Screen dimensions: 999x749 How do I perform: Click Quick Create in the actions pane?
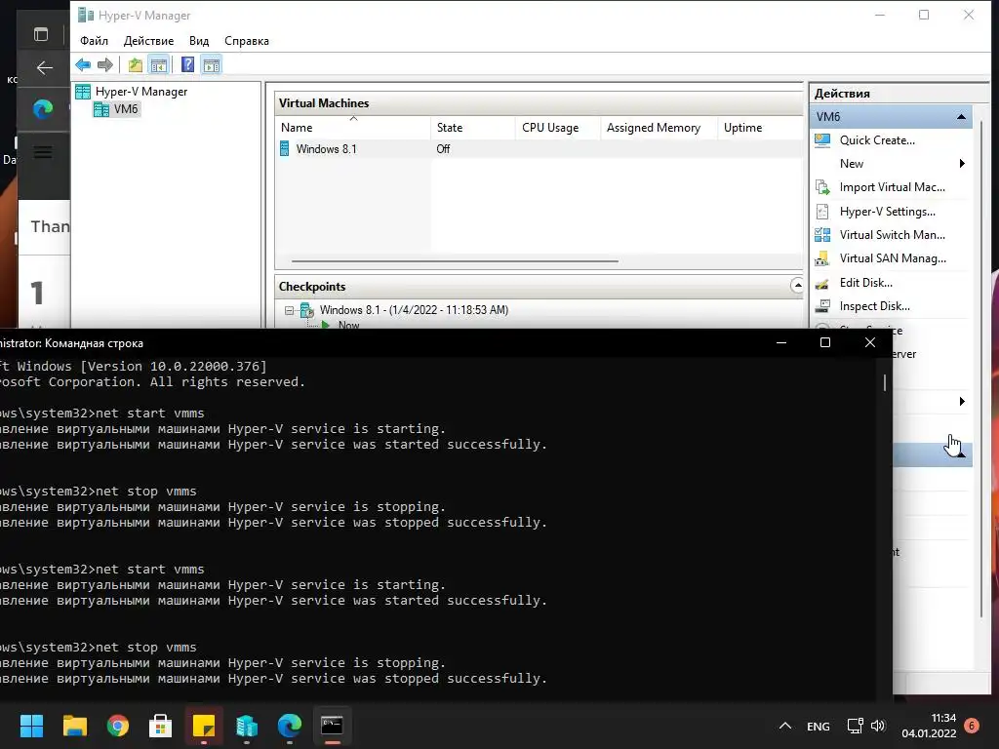click(x=877, y=140)
